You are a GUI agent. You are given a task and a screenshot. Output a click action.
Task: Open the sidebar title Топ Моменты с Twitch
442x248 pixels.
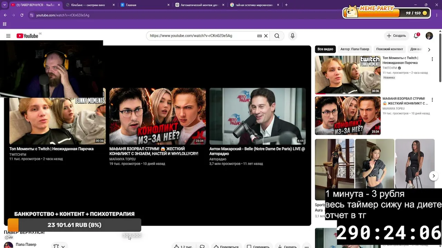400,60
